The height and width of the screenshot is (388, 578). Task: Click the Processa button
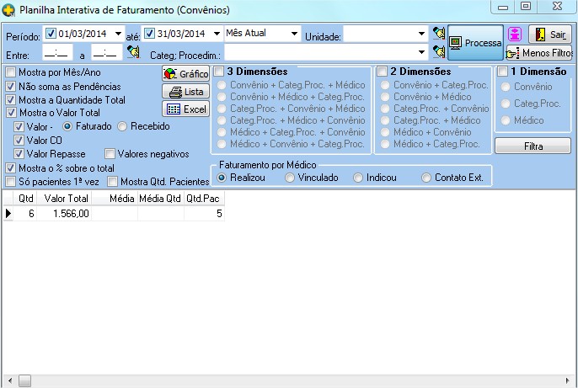(x=475, y=41)
